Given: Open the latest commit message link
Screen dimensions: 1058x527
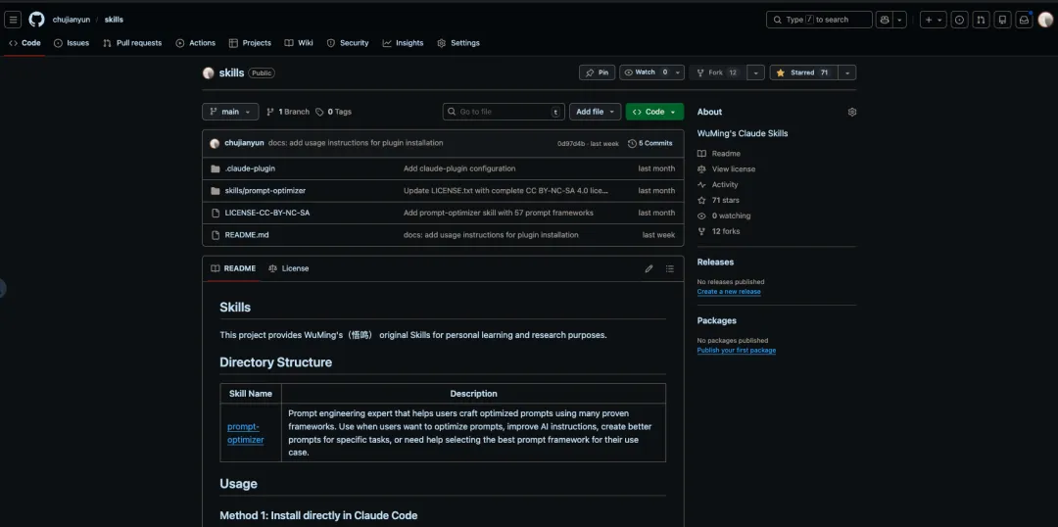Looking at the screenshot, I should click(356, 143).
